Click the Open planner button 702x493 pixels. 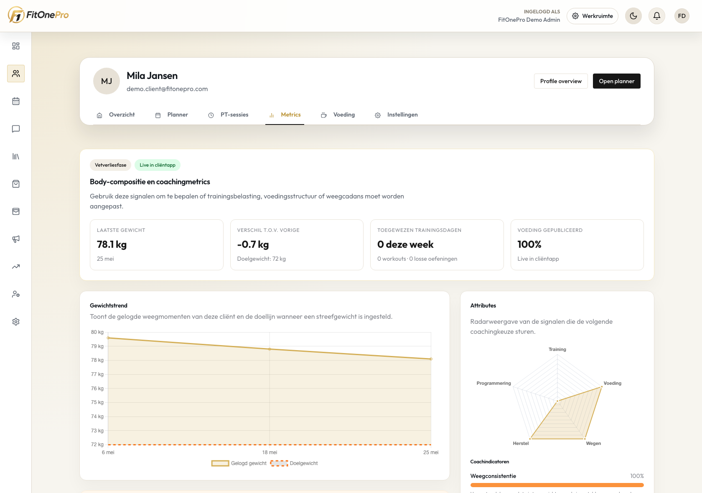point(617,81)
